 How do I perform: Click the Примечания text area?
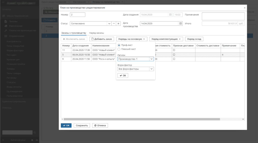[x=223, y=16]
